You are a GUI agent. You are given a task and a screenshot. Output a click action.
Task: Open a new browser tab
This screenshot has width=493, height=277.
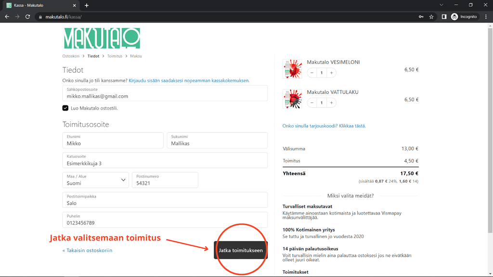tap(87, 5)
